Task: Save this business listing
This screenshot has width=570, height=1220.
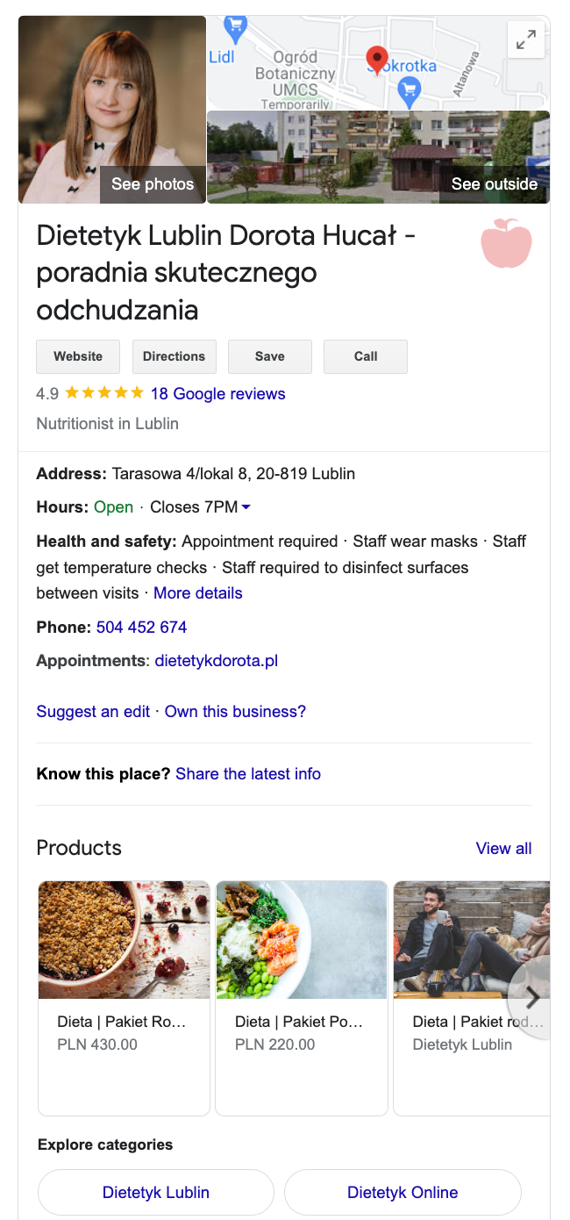Action: [270, 356]
